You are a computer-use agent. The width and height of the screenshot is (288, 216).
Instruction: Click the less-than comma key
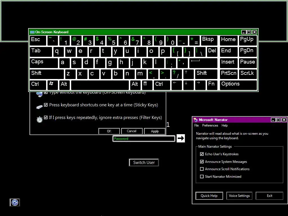(153, 74)
